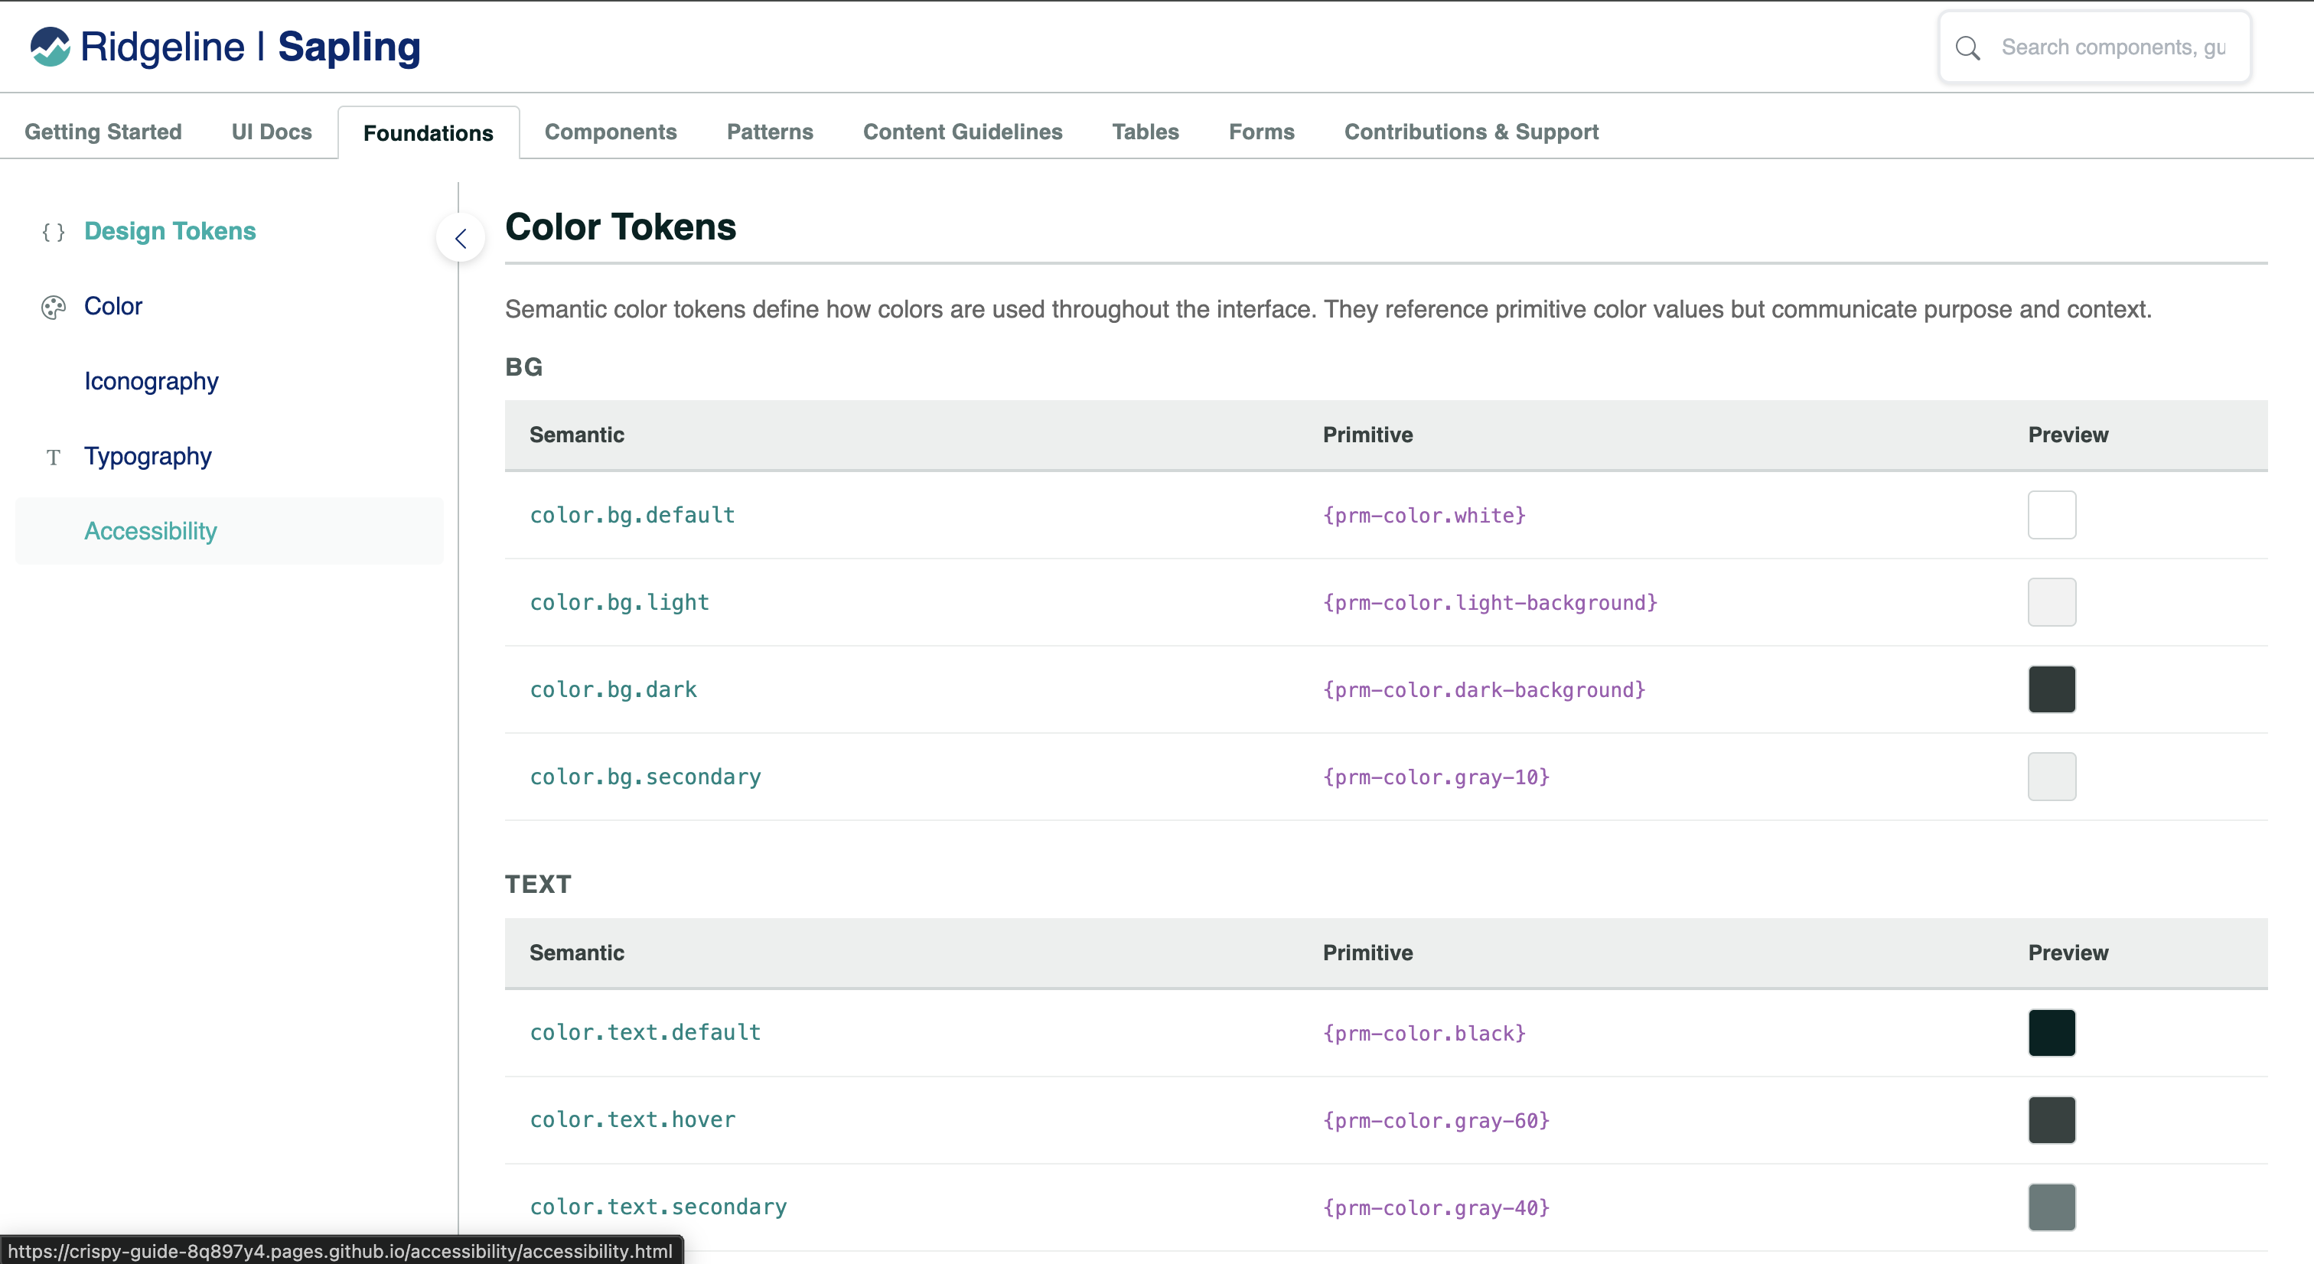Click the BG table Preview header

pyautogui.click(x=2068, y=435)
